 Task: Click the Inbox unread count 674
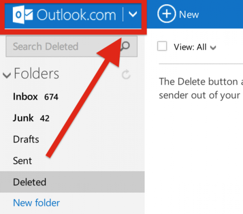tap(51, 97)
